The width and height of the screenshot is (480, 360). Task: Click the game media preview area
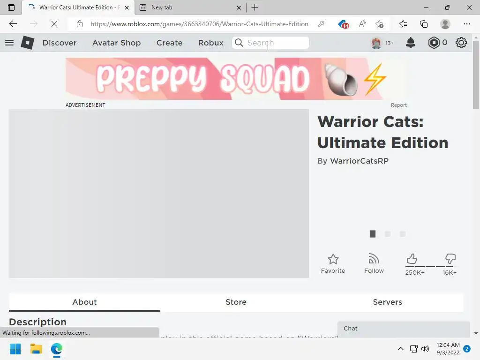158,194
